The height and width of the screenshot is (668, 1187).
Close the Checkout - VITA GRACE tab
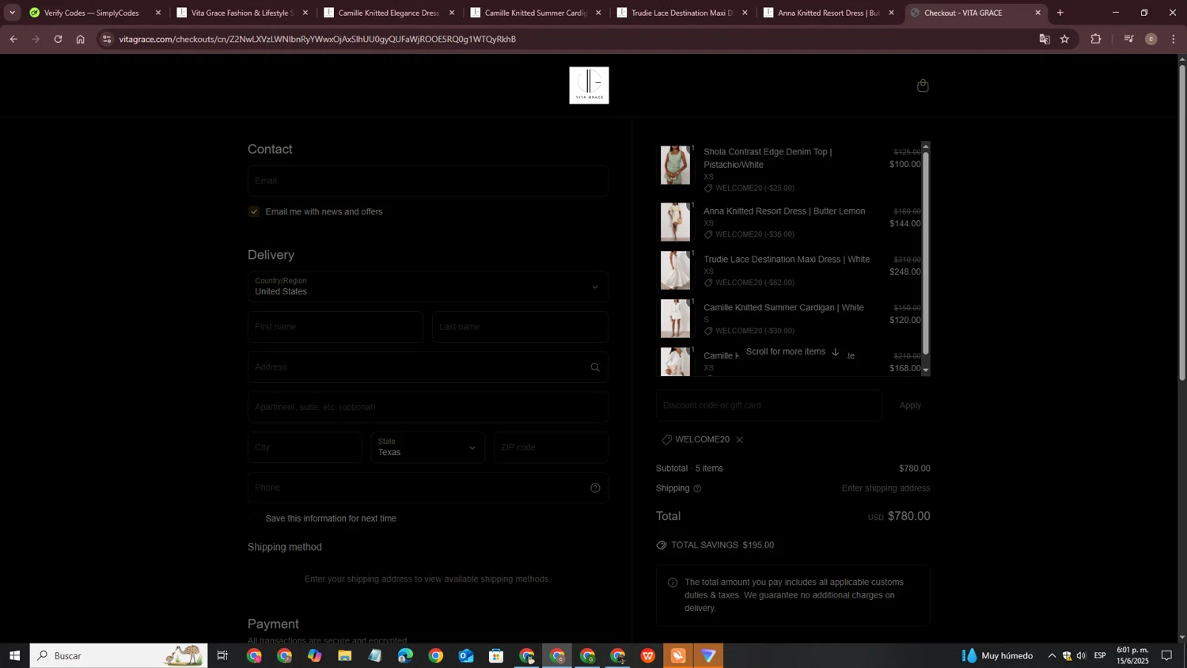[x=1038, y=13]
